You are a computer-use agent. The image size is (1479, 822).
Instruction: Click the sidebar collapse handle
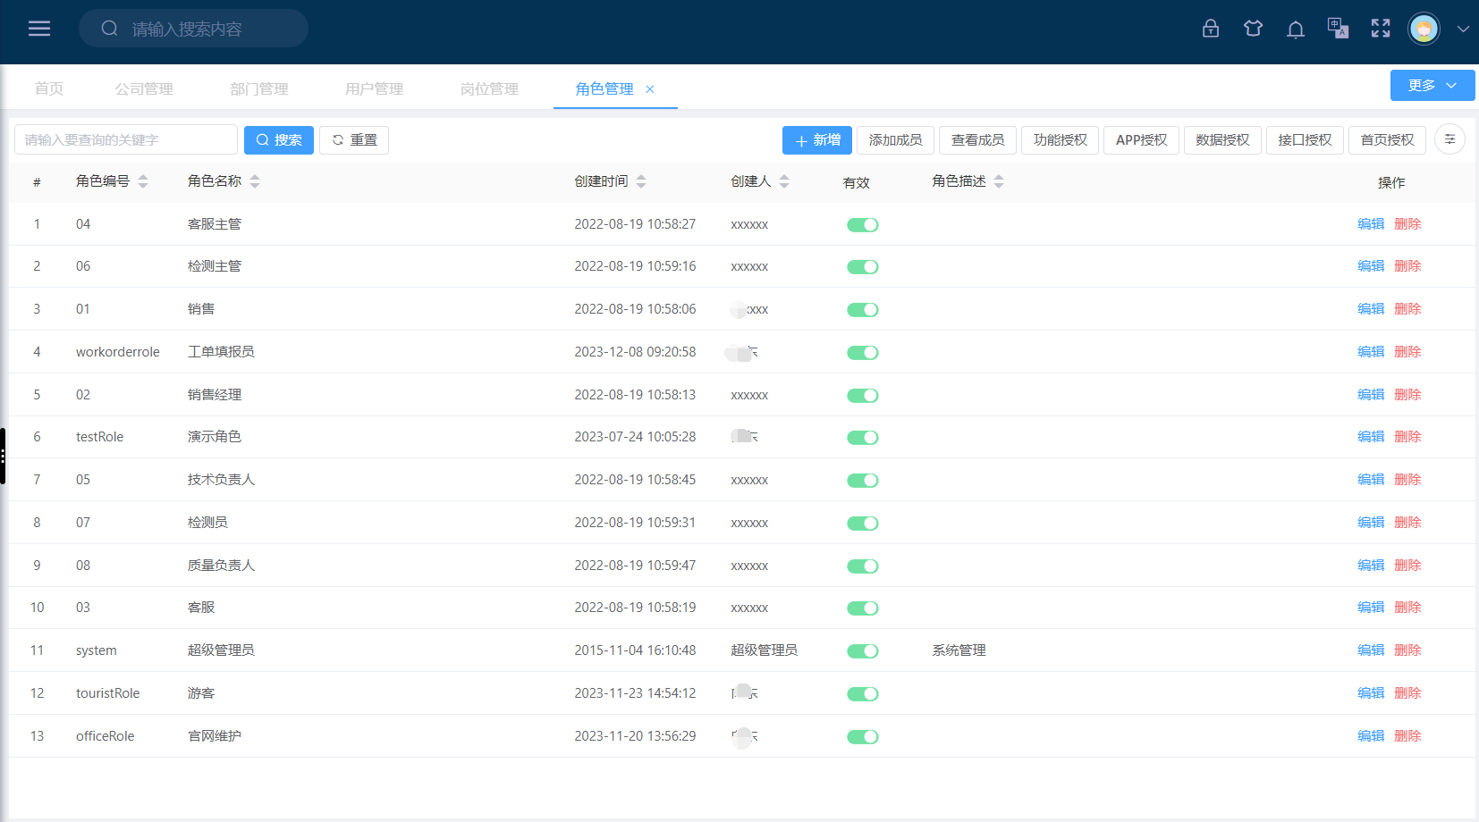[3, 456]
